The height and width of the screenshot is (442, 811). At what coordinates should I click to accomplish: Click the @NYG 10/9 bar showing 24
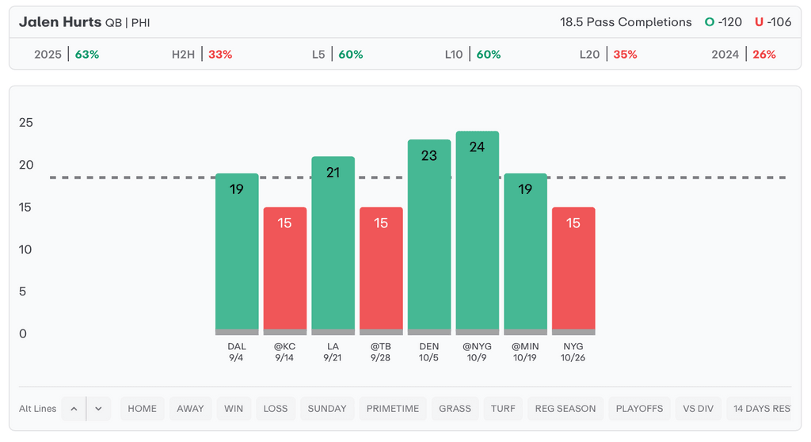tap(477, 230)
